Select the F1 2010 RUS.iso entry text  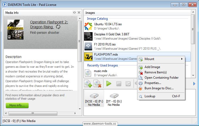click(x=105, y=44)
